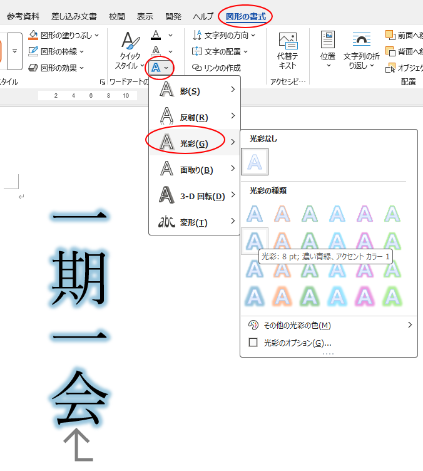
Task: Open 図形の効果 shape effects menu
Action: click(56, 68)
